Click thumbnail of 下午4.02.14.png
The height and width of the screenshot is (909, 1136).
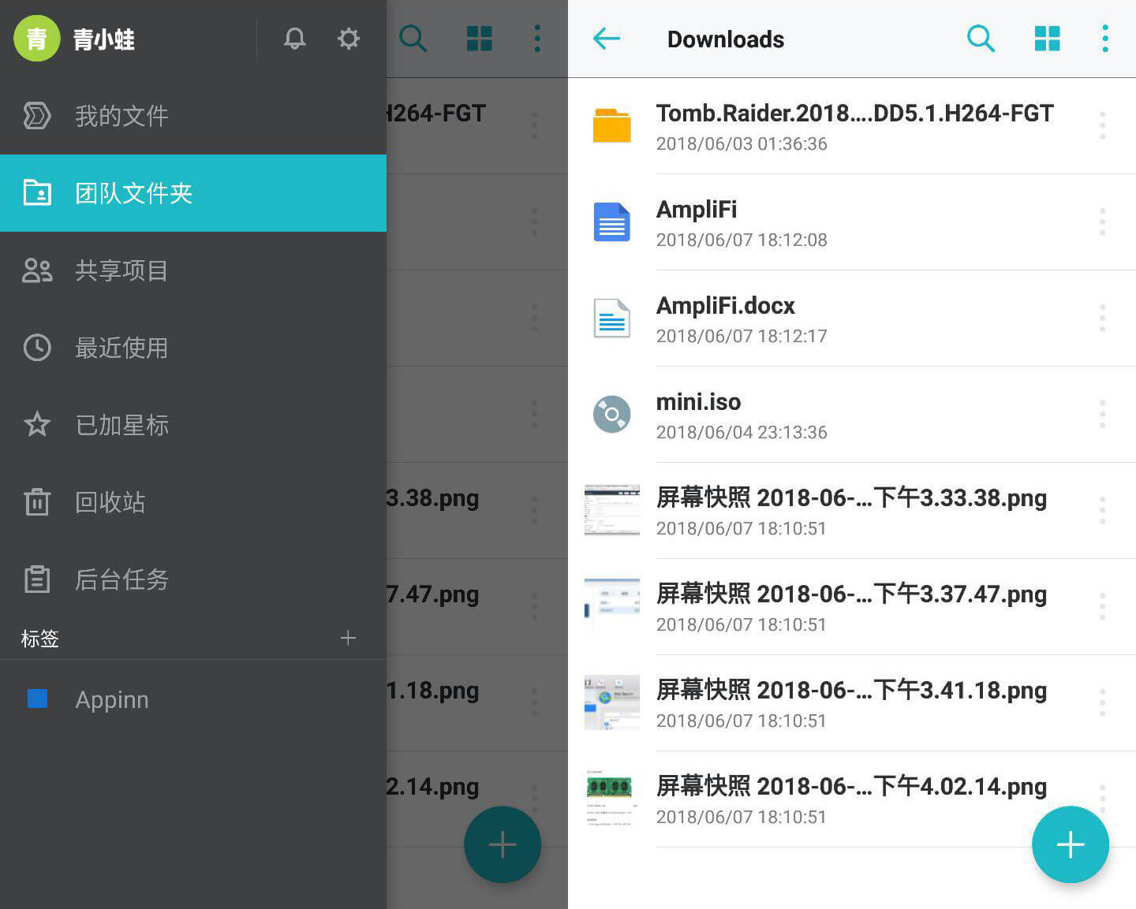(611, 799)
